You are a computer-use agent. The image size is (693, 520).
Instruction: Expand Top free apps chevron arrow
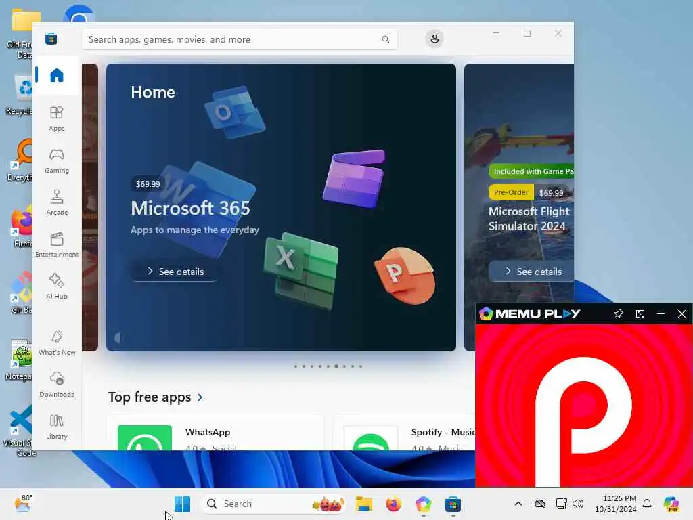click(x=200, y=397)
